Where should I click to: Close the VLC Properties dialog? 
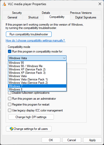pyautogui.click(x=100, y=4)
